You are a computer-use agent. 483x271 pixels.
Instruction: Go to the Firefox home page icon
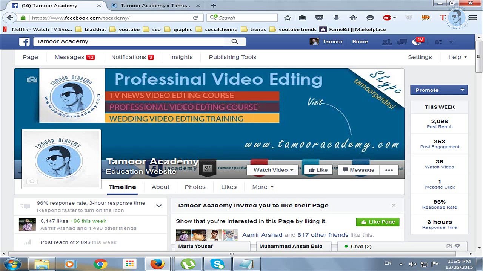tap(353, 18)
